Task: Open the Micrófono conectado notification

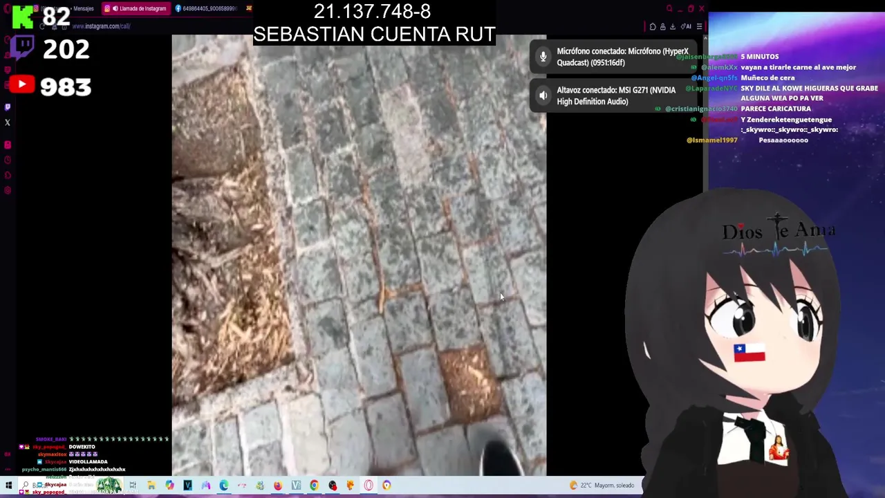Action: pyautogui.click(x=613, y=57)
